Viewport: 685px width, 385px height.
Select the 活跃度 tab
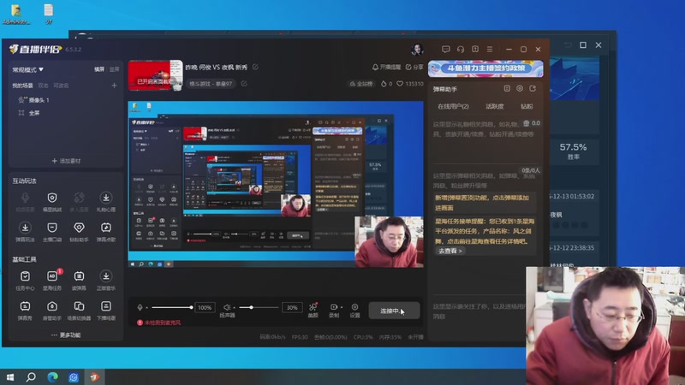click(495, 106)
